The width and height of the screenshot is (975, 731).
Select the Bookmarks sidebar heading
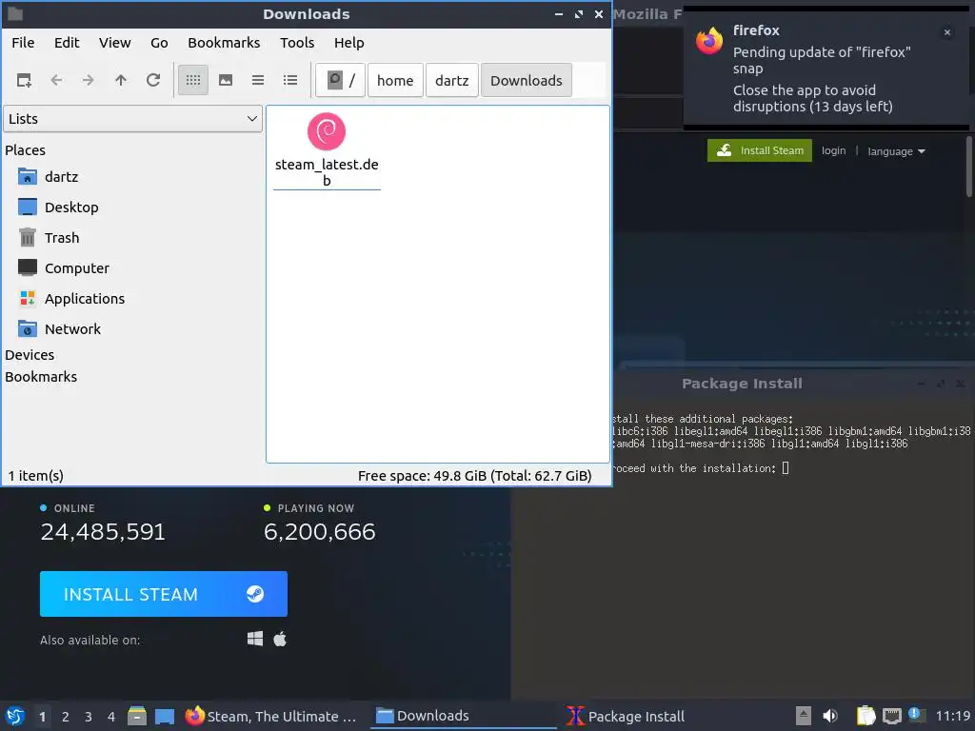(41, 377)
